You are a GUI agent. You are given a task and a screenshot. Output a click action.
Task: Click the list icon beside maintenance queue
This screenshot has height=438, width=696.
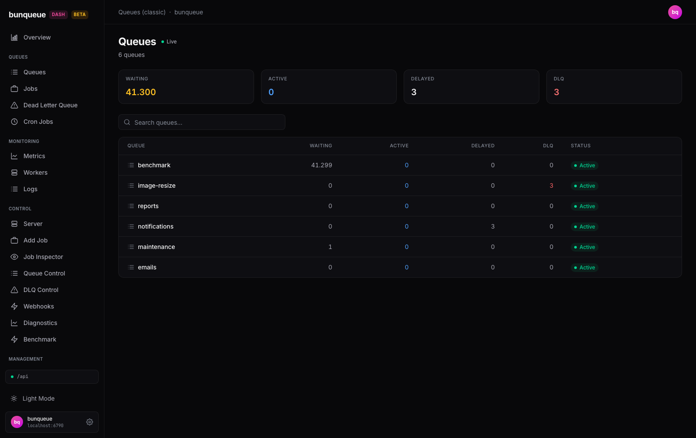131,247
